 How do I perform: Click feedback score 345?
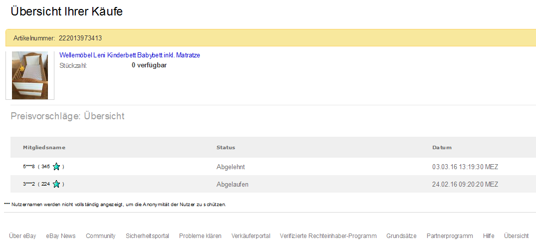tap(46, 167)
